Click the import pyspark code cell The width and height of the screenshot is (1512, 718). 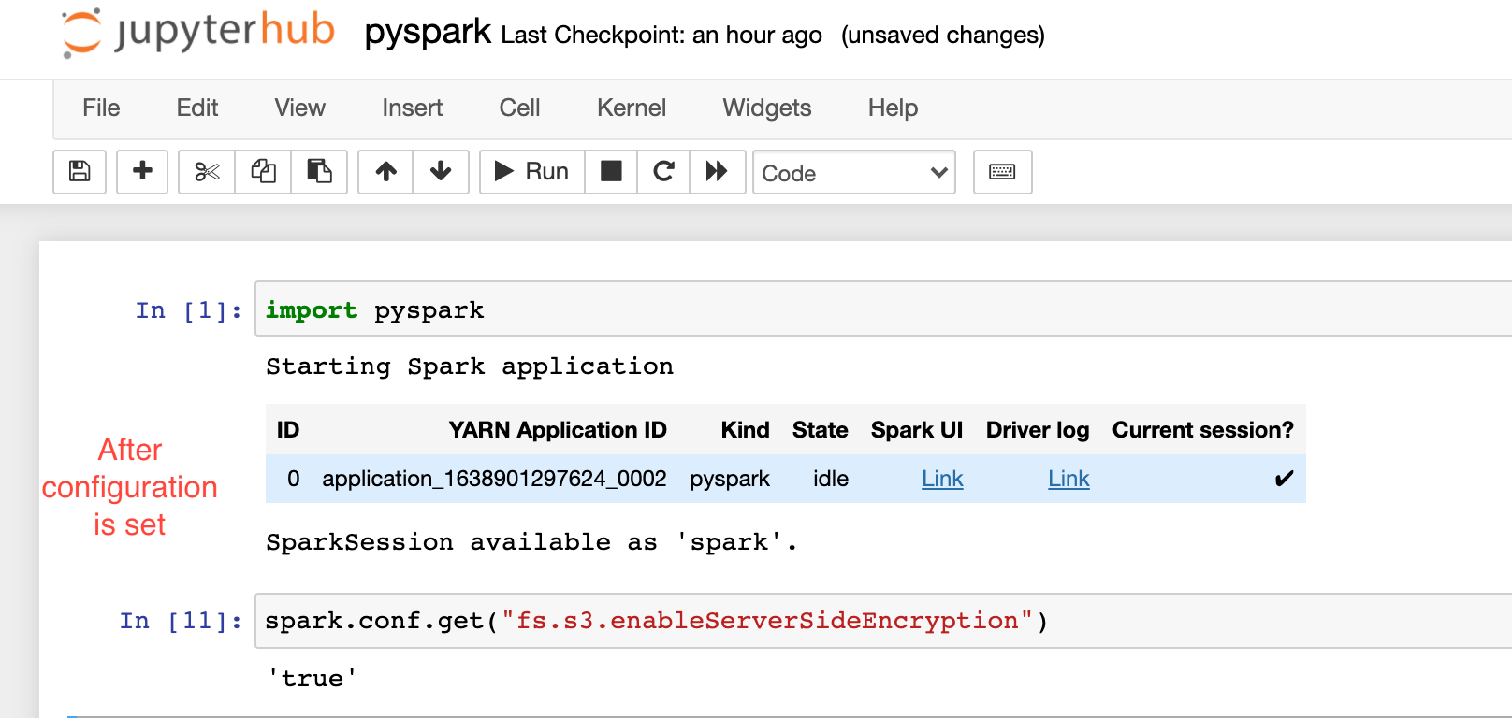[883, 309]
